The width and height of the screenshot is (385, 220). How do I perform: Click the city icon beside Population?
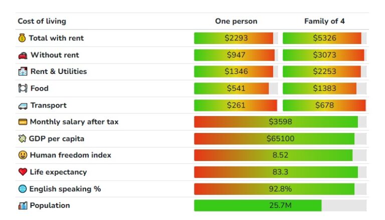pos(23,205)
